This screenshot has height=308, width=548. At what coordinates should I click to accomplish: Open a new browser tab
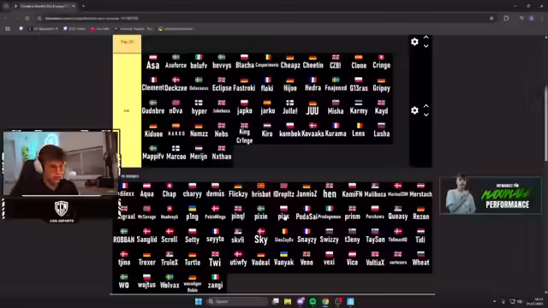(x=83, y=6)
